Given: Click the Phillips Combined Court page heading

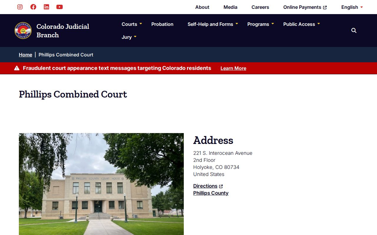Looking at the screenshot, I should 73,94.
